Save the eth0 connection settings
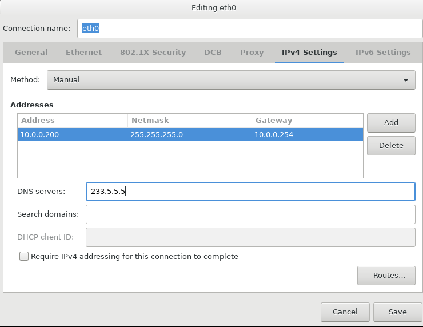 398,312
